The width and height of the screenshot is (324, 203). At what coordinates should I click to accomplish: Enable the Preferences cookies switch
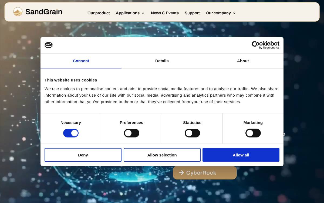click(131, 133)
